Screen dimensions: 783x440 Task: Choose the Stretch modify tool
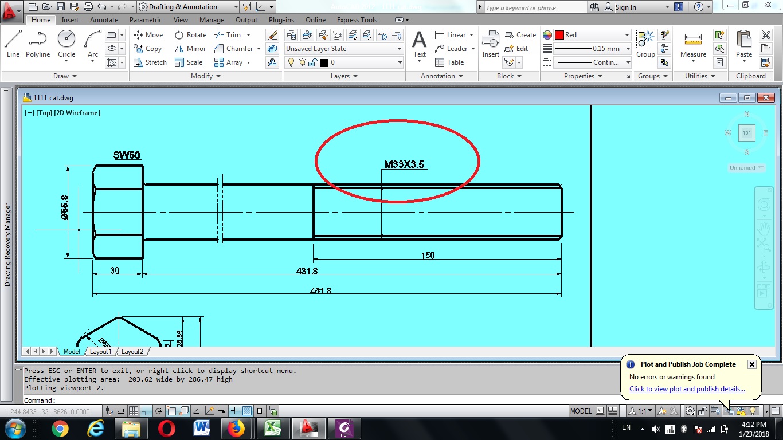pos(150,62)
